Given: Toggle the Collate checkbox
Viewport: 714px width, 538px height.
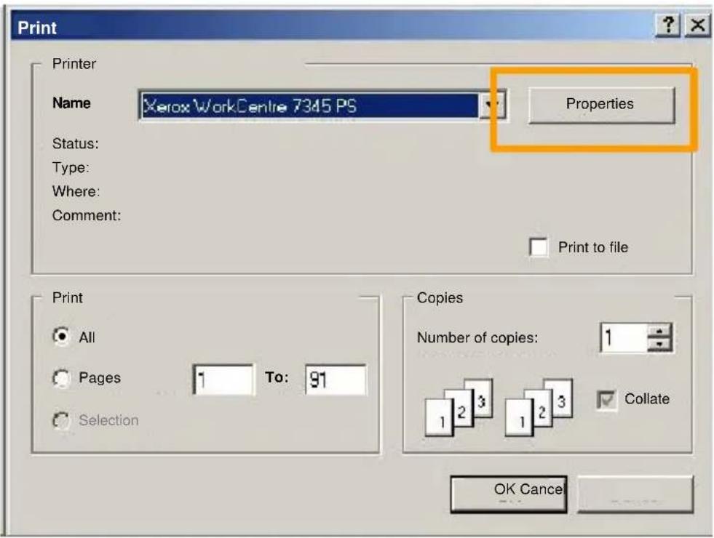Looking at the screenshot, I should pos(606,399).
